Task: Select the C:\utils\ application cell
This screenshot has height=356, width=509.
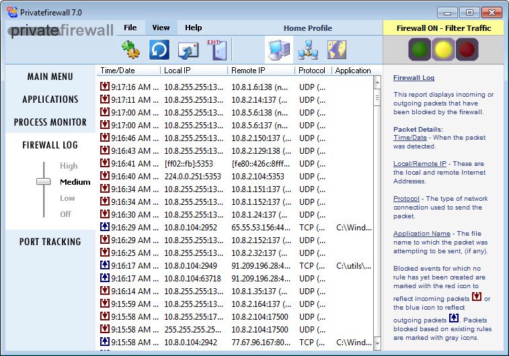Action: [x=354, y=266]
